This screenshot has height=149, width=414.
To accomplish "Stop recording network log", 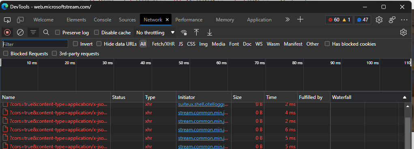I will click(x=7, y=33).
